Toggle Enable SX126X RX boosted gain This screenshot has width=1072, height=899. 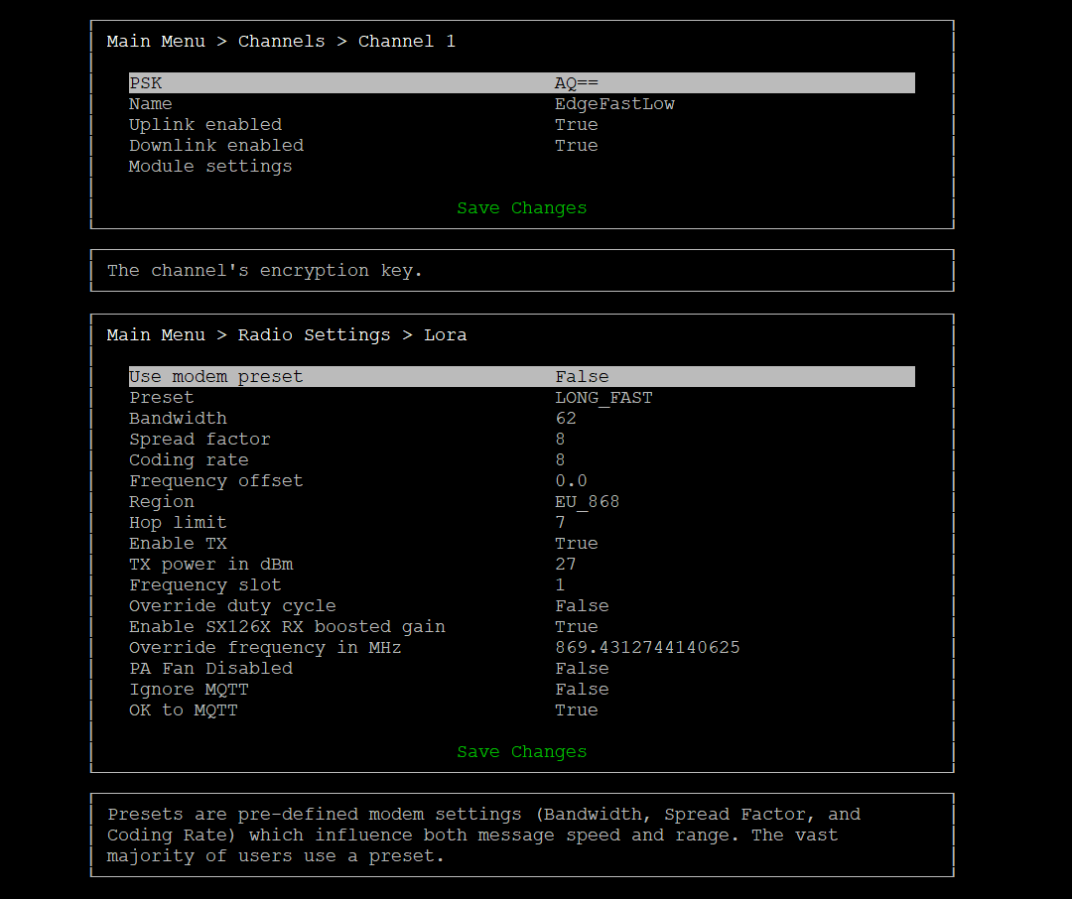(521, 627)
